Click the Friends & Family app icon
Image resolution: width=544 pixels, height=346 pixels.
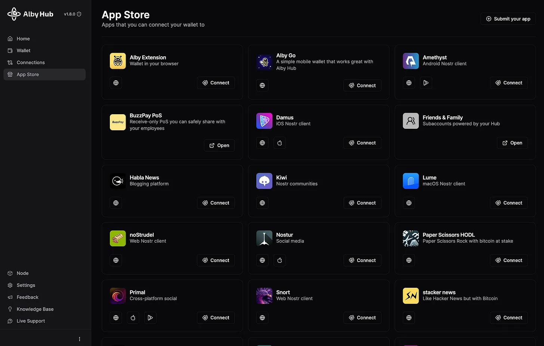(x=411, y=121)
